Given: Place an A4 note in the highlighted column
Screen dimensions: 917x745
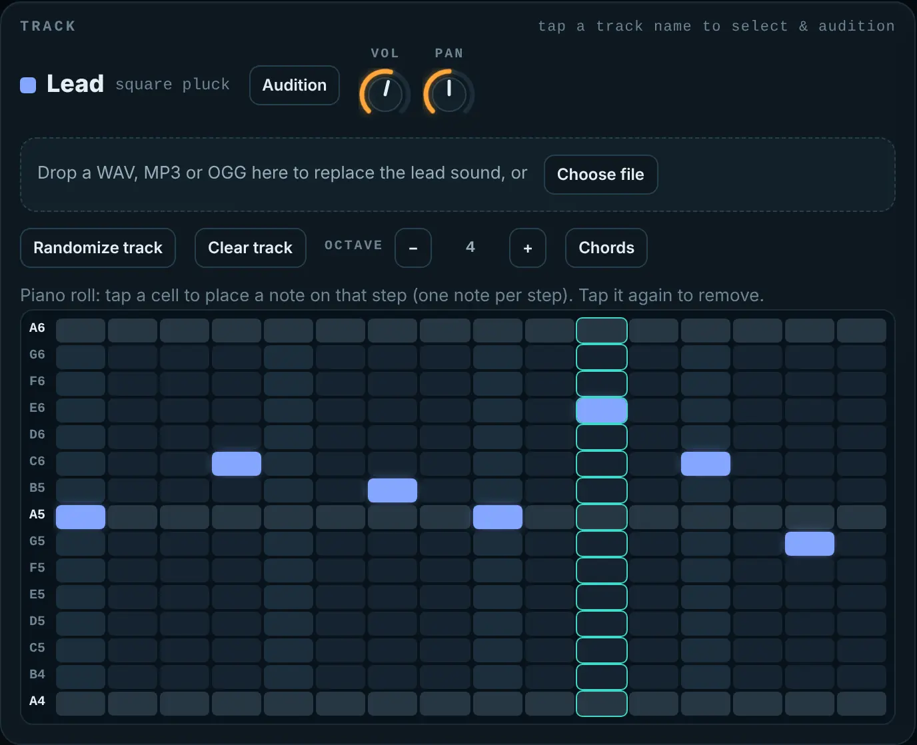Looking at the screenshot, I should [602, 704].
